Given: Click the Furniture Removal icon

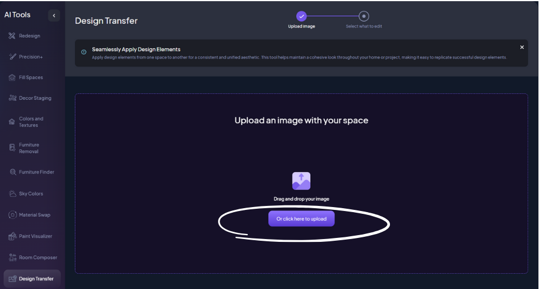Looking at the screenshot, I should tap(12, 148).
